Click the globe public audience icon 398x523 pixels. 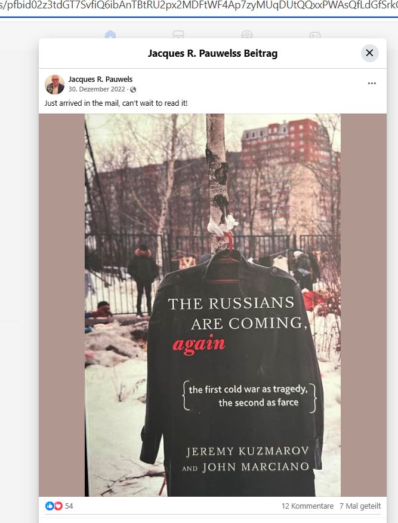[133, 90]
